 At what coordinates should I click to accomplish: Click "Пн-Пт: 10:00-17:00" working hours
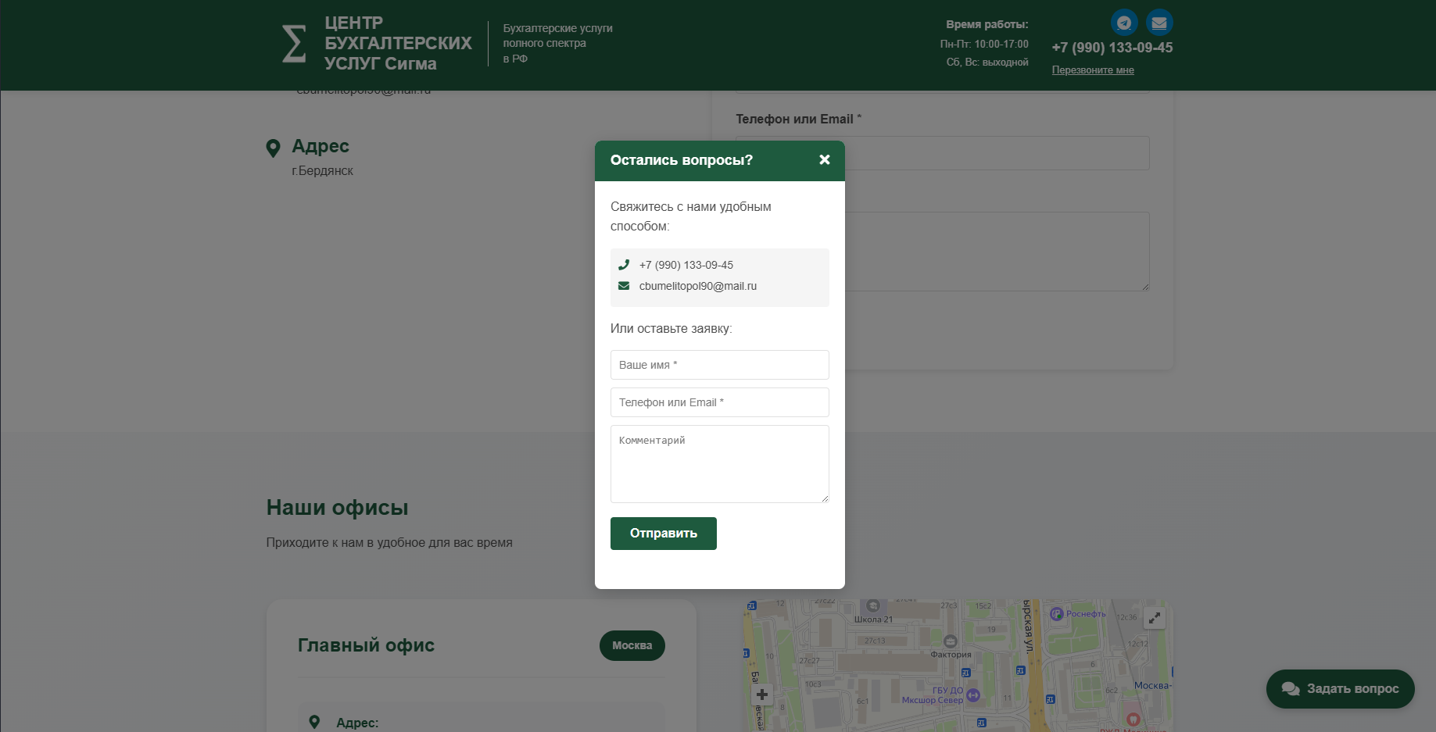(x=984, y=45)
